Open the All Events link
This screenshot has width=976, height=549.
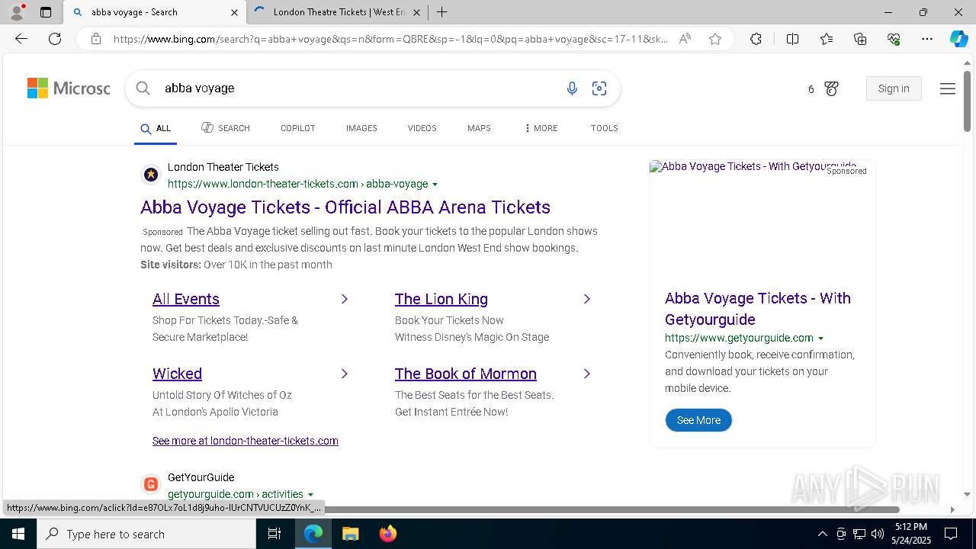click(186, 299)
